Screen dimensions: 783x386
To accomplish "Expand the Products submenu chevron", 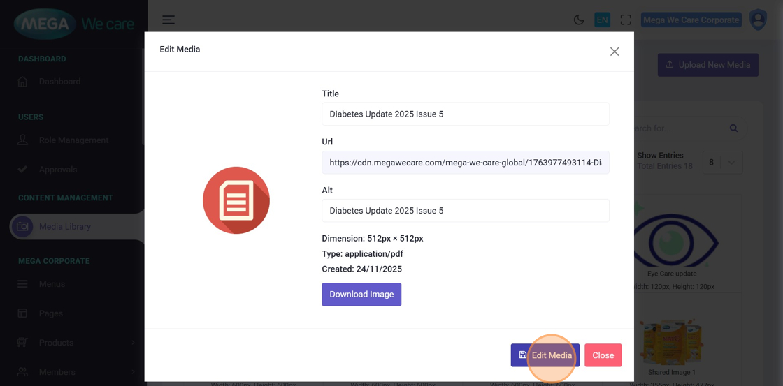I will (x=133, y=343).
